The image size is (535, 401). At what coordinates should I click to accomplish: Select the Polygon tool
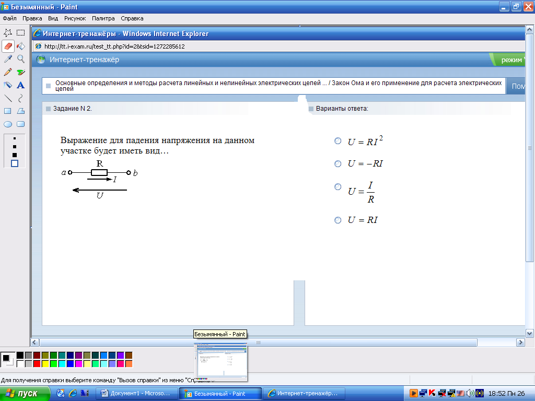click(21, 111)
